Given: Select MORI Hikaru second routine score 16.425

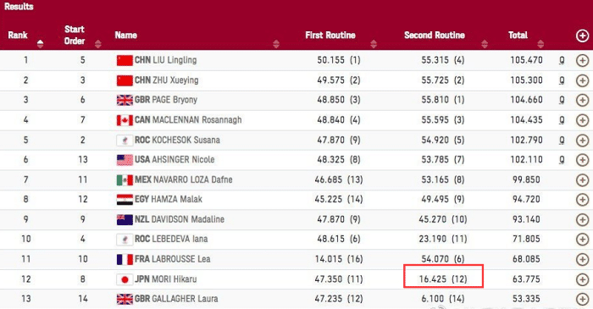Looking at the screenshot, I should coord(433,279).
